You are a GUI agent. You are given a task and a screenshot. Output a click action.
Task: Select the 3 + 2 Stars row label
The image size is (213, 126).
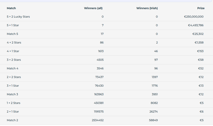point(14,60)
